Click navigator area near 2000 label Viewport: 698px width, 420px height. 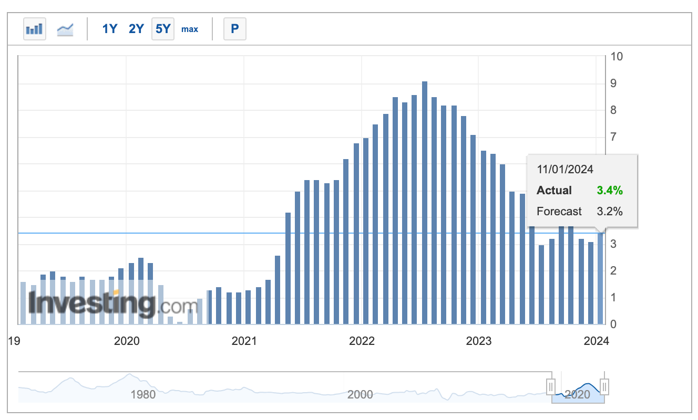pyautogui.click(x=360, y=394)
